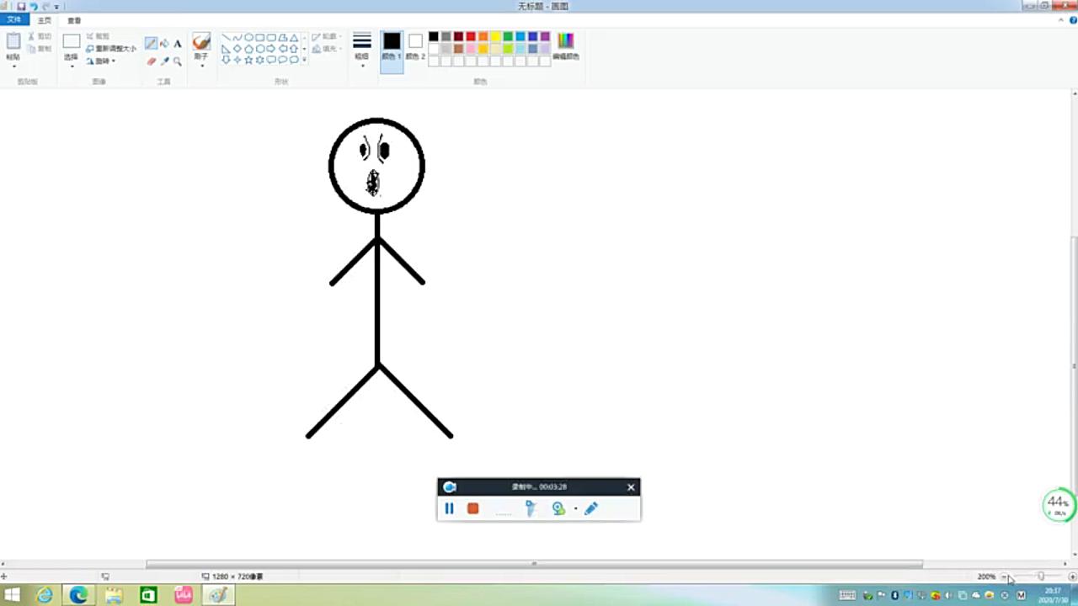Click the annotation pen in recorder toolbar
Viewport: 1078px width, 606px height.
click(591, 508)
